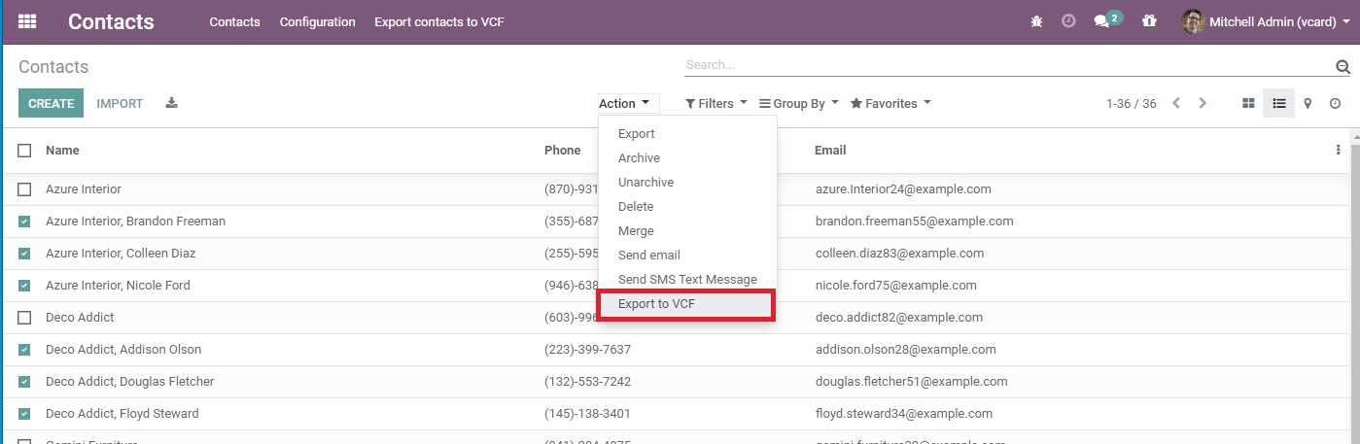The height and width of the screenshot is (444, 1360).
Task: Click the download icon beside Import
Action: [172, 103]
